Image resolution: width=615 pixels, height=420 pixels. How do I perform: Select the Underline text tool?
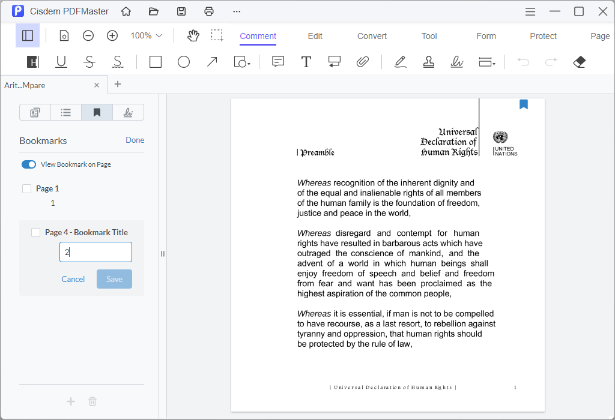(x=61, y=62)
